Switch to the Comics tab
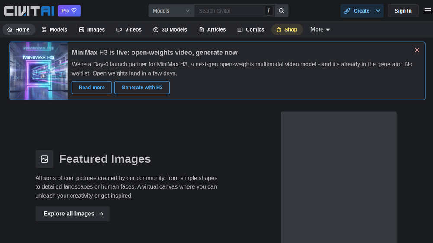 [x=251, y=29]
